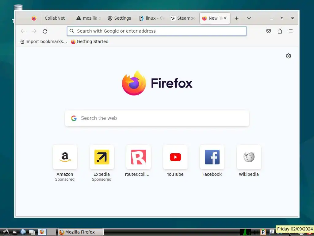Switch to the linux tab
Screen dimensions: 314x236
pyautogui.click(x=152, y=18)
